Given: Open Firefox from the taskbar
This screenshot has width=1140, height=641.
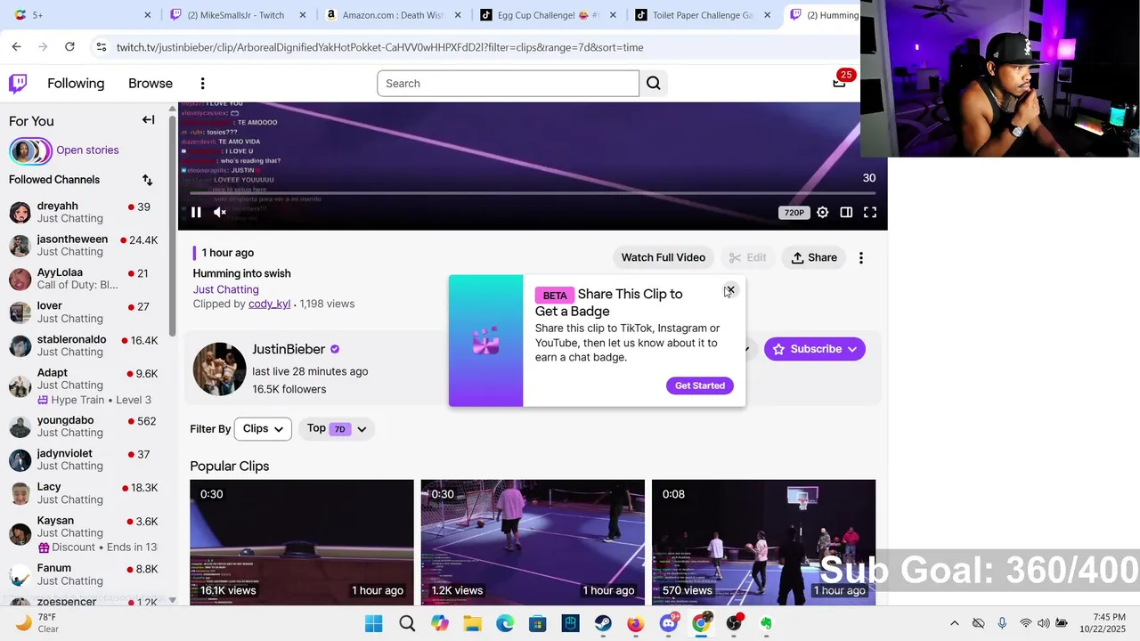Looking at the screenshot, I should point(635,623).
